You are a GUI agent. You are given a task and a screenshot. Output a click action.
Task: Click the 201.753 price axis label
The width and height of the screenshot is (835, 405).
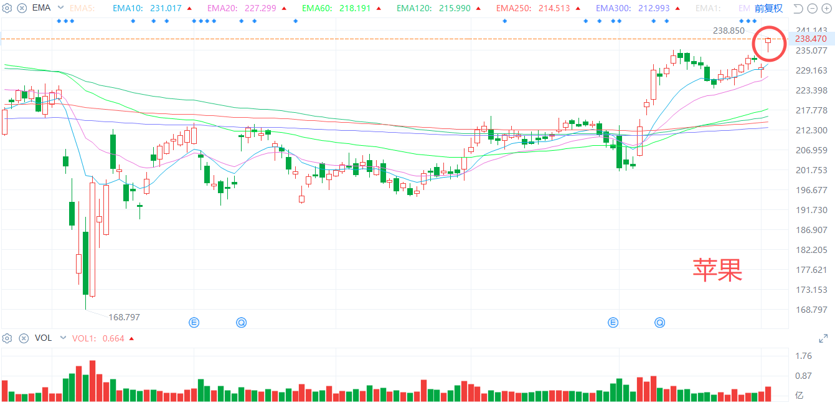tap(811, 170)
